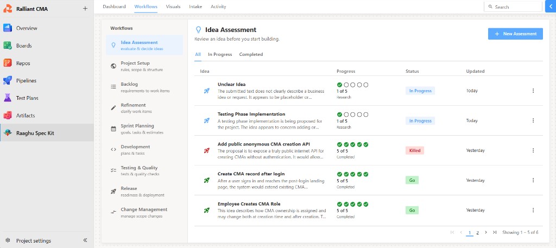Screen dimensions: 556x248
Task: Click the progress checkmarks for Create CMA record
Action: point(352,174)
